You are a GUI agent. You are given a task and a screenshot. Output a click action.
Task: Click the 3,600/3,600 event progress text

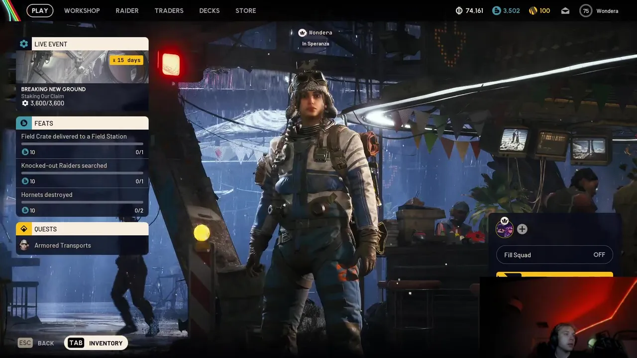[x=47, y=103]
